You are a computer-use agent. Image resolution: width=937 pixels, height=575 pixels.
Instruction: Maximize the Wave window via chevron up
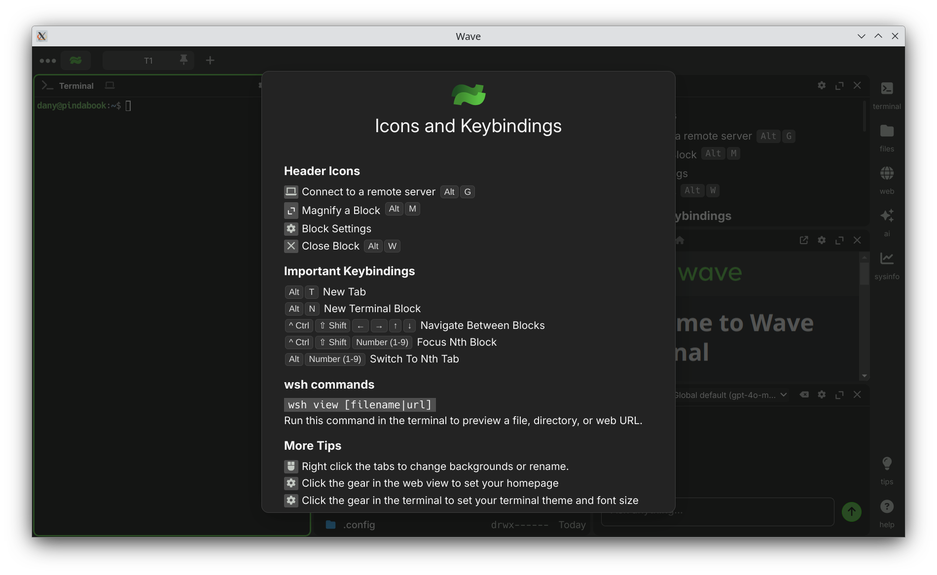click(878, 36)
